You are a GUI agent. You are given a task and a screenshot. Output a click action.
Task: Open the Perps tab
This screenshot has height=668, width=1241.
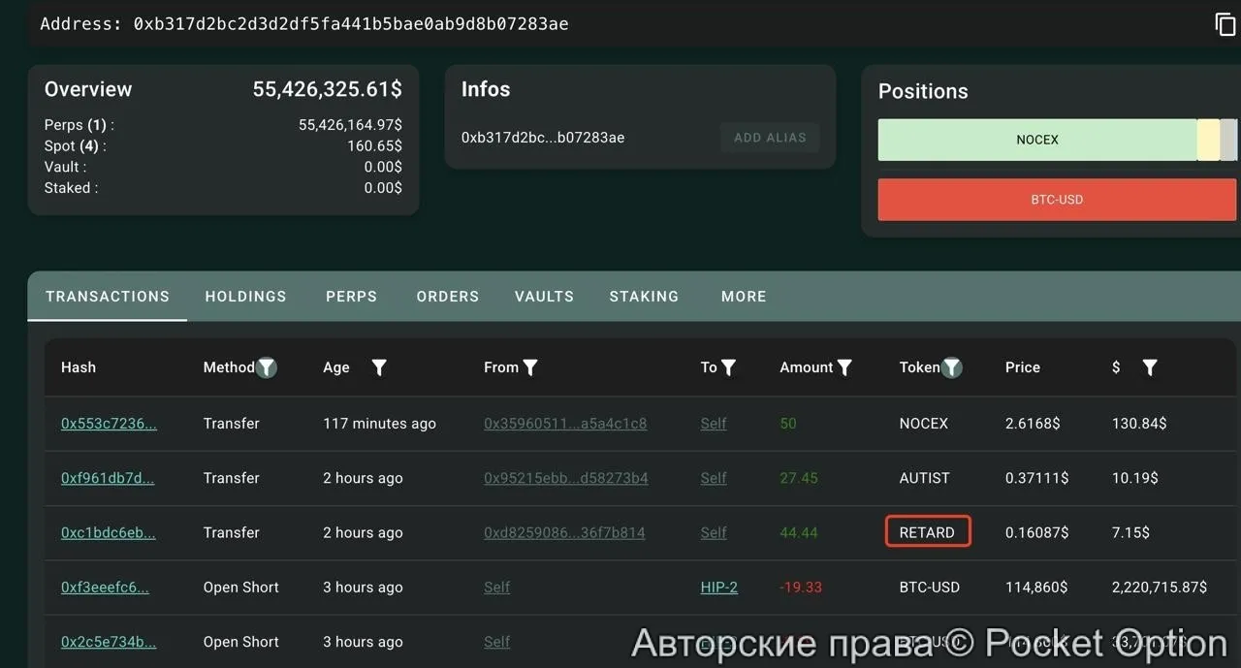click(351, 297)
